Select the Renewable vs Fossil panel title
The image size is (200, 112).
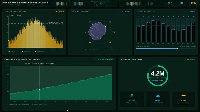coord(23,59)
